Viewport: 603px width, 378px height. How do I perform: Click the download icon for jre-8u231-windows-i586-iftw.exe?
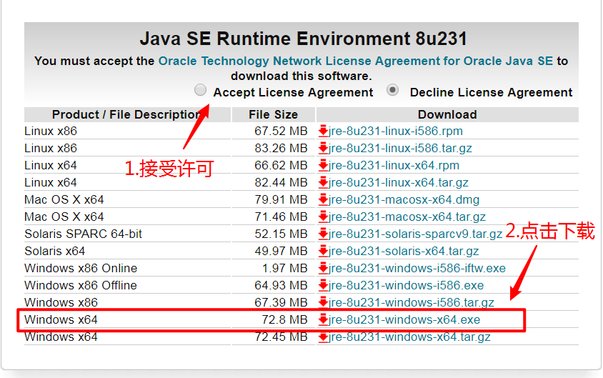coord(323,268)
